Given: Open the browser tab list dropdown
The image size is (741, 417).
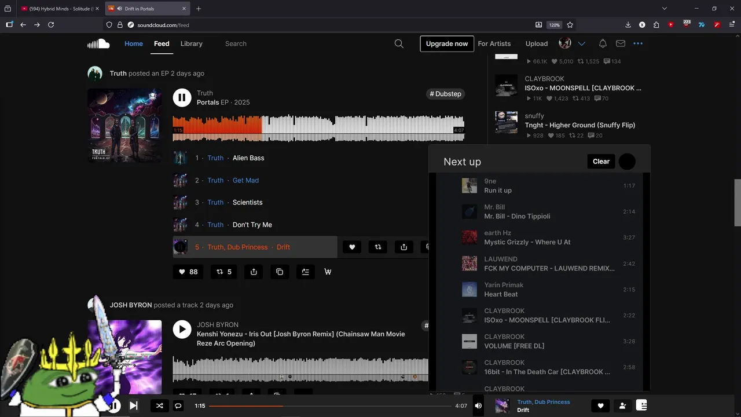Looking at the screenshot, I should (x=665, y=9).
